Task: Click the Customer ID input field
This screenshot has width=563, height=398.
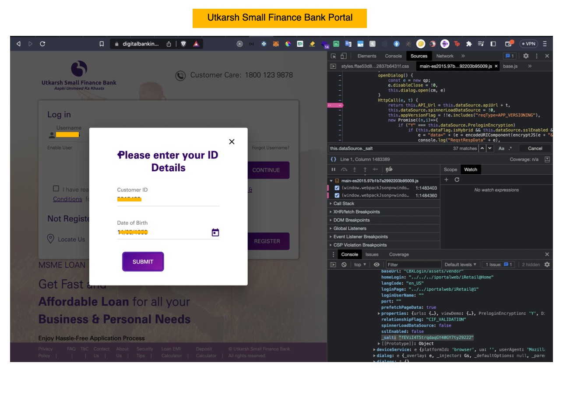Action: click(168, 200)
